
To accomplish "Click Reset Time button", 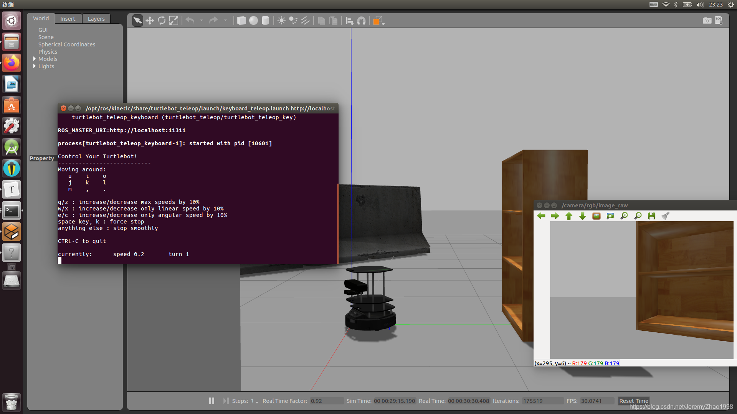I will (x=634, y=401).
